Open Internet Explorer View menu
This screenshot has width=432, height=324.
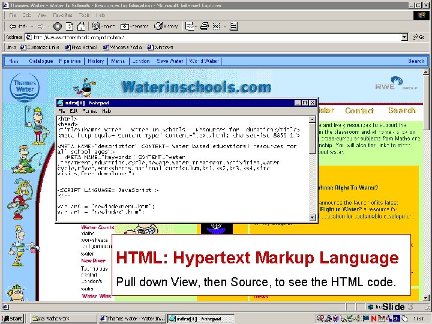[x=41, y=15]
